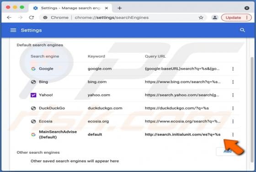Select 'MainSearchAdvise (Default)' entry name
256x172 pixels.
58,134
